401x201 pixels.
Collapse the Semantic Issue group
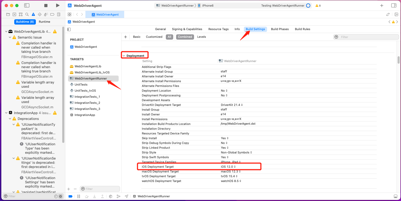point(10,37)
